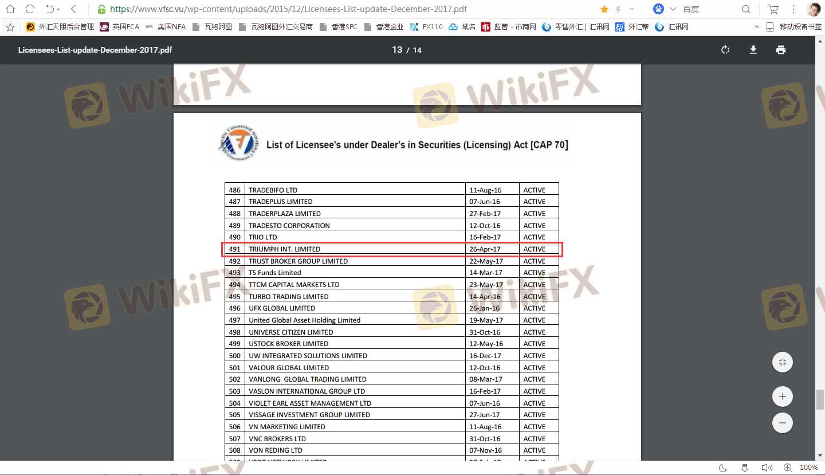The height and width of the screenshot is (475, 825).
Task: Expand the undo history dropdown arrow
Action: [58, 10]
